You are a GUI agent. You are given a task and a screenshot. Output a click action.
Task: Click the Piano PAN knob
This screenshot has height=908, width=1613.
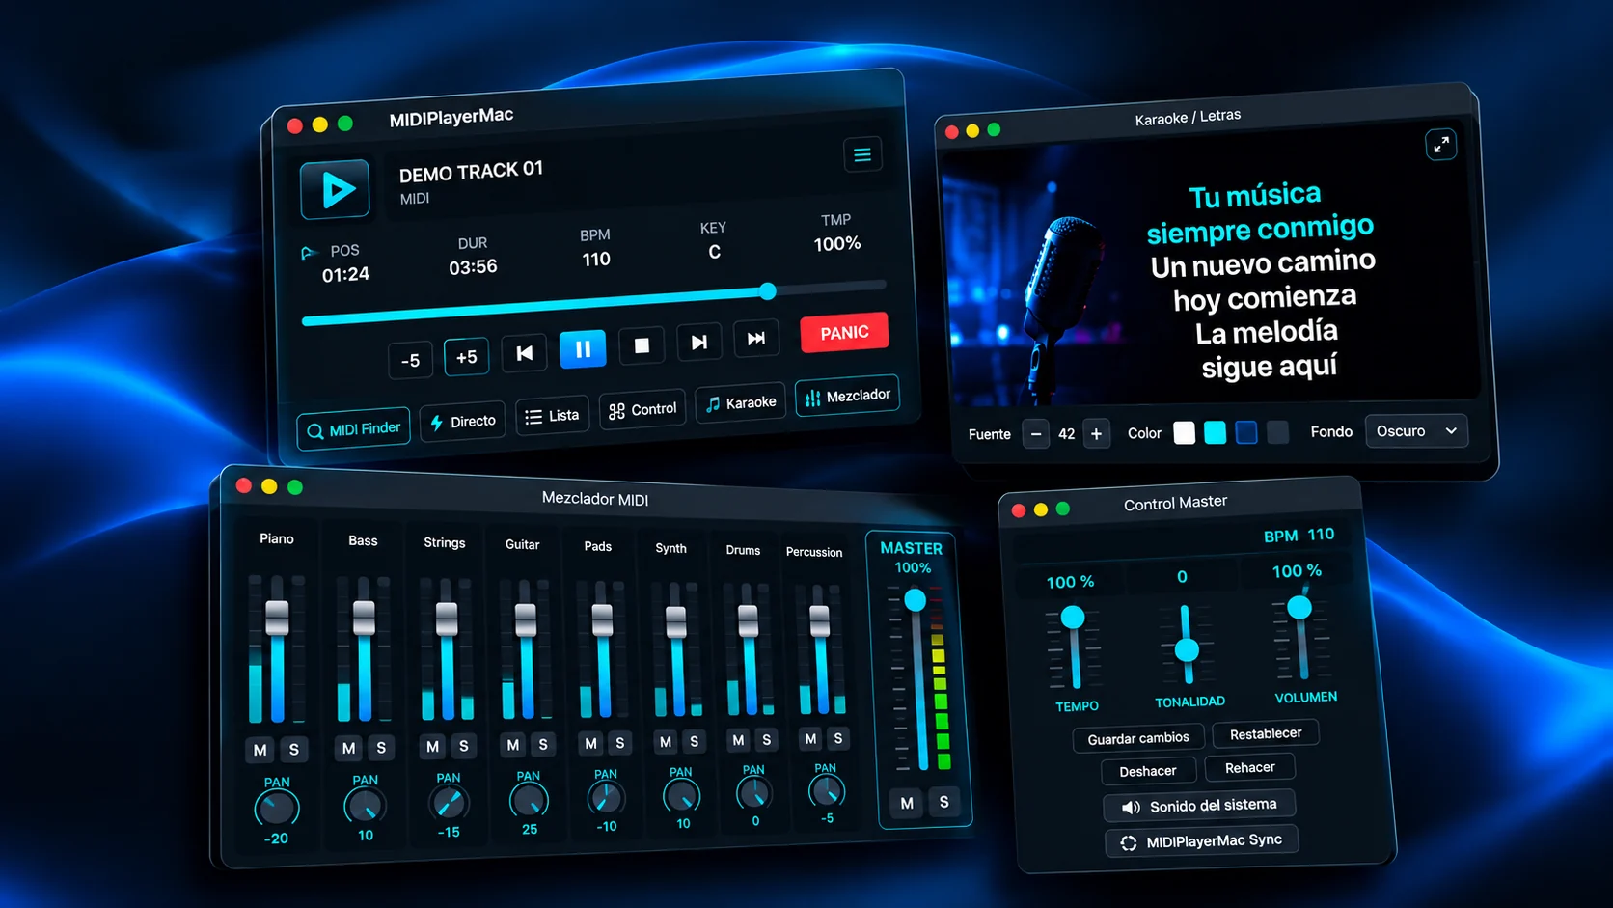pyautogui.click(x=277, y=809)
